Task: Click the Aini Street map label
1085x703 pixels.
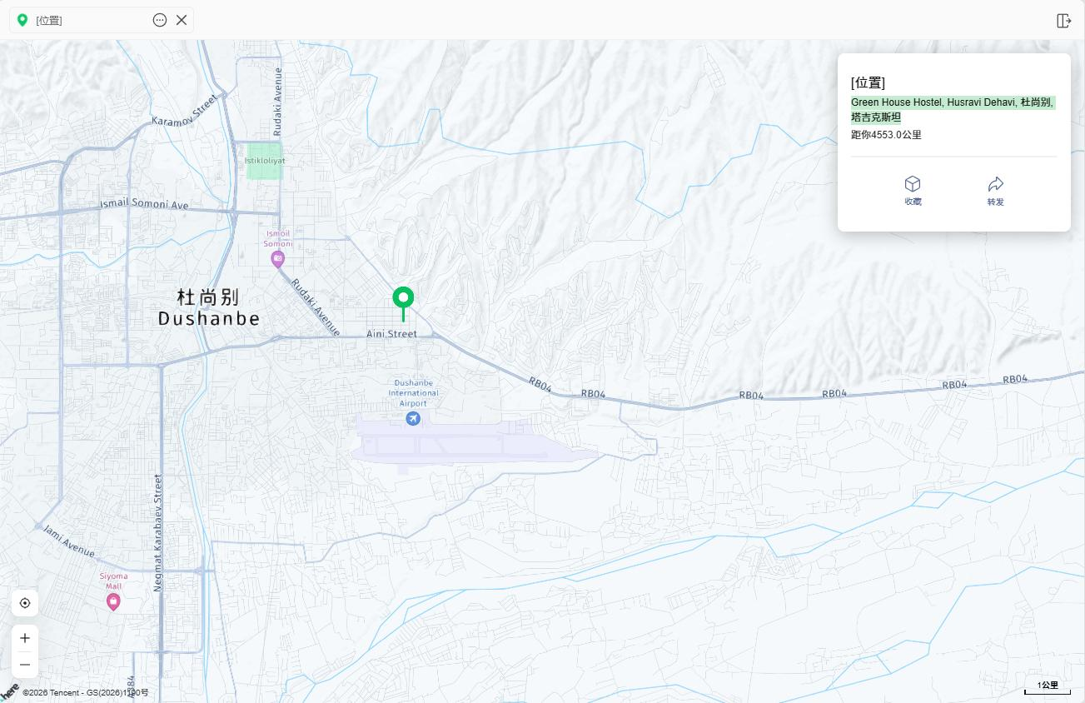Action: tap(391, 334)
